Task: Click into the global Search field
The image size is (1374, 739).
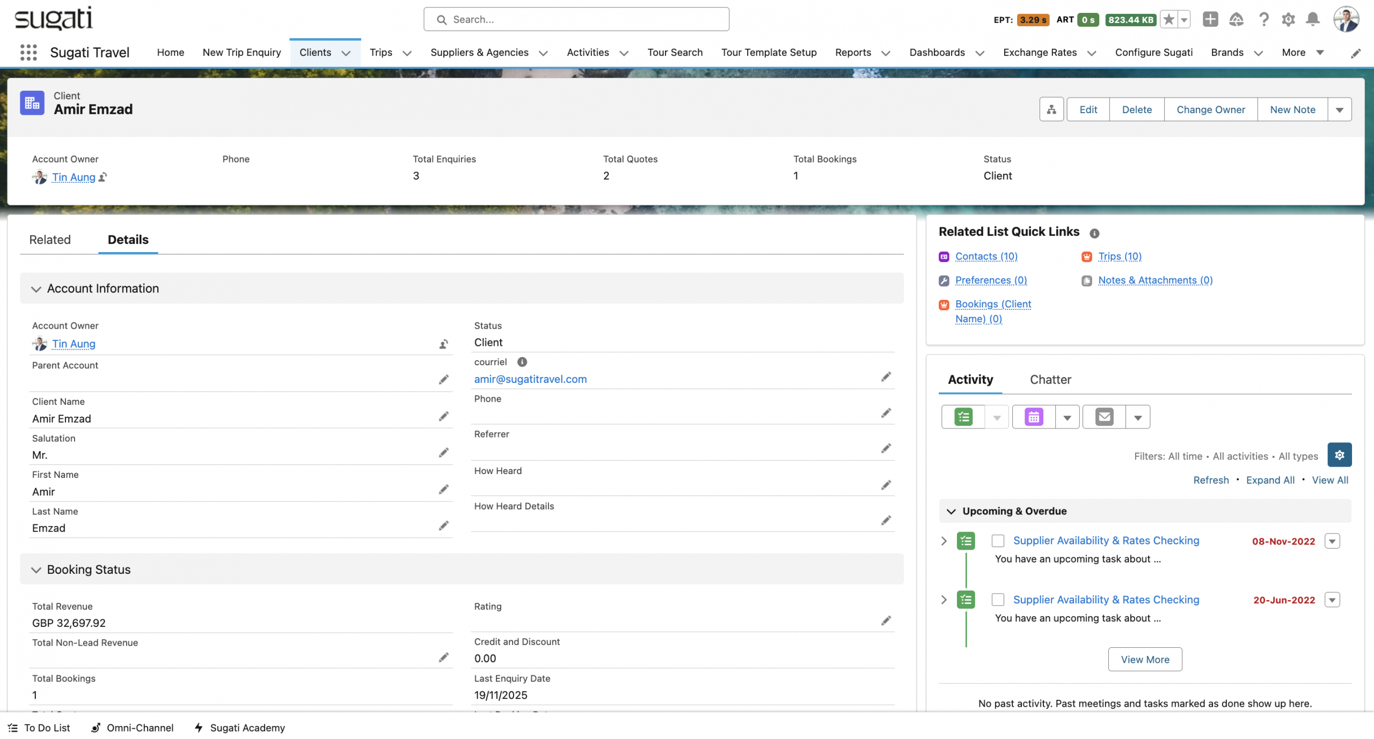Action: 577,19
